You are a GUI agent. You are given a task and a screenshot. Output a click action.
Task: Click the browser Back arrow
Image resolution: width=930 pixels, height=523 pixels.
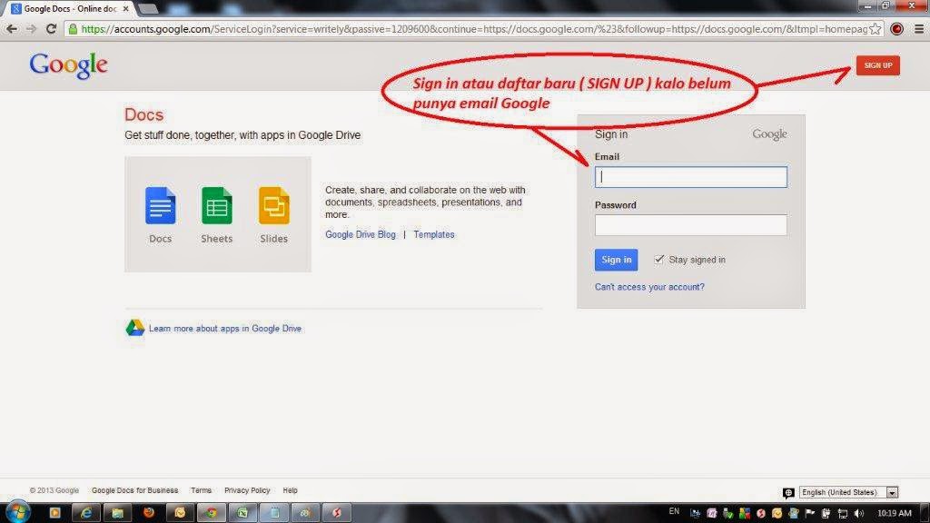pos(11,28)
